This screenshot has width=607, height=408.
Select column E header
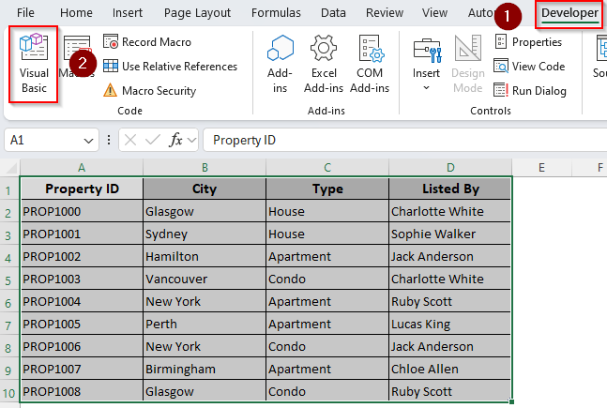coord(541,168)
